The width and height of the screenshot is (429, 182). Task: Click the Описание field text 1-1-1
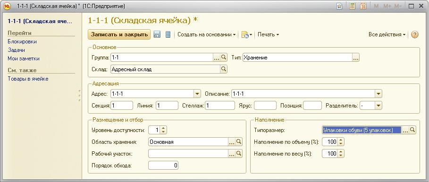[x=303, y=94]
